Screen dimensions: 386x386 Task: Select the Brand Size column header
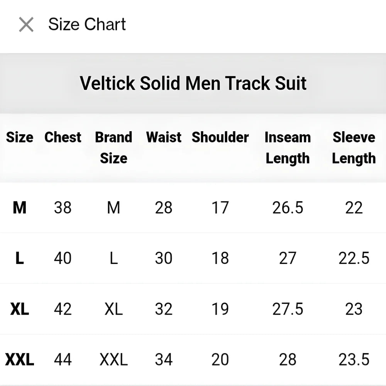(113, 147)
